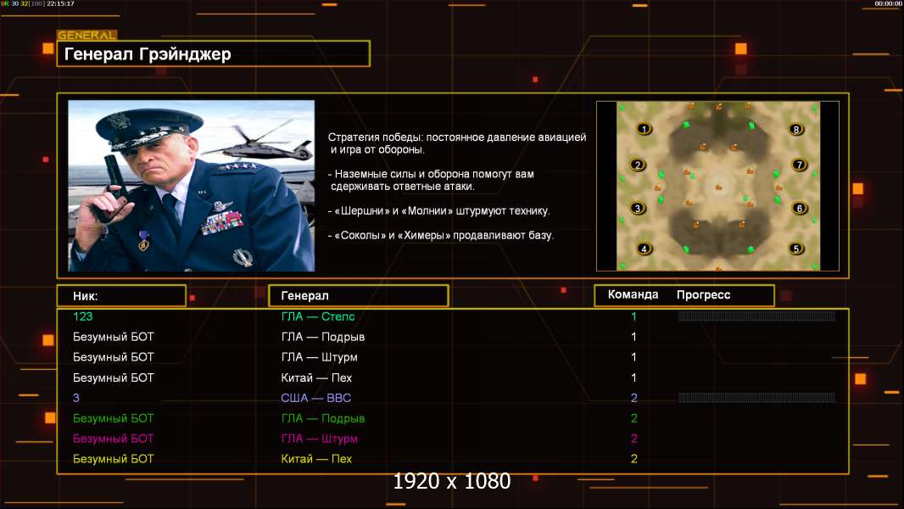Select player nickname "123"
Image resolution: width=904 pixels, height=509 pixels.
point(82,316)
